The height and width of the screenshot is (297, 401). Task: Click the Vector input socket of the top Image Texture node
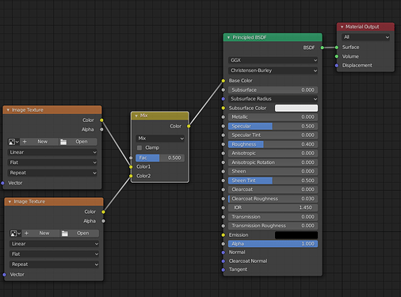point(2,183)
